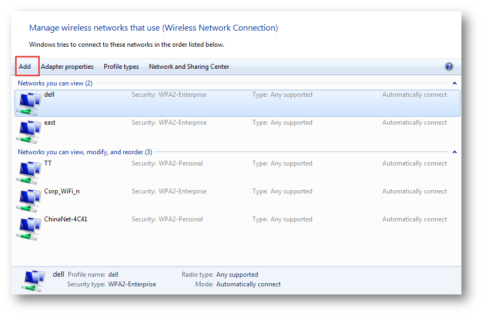Click the Corp_WiFi_n network icon
Viewport: 484px width, 317px height.
(29, 201)
